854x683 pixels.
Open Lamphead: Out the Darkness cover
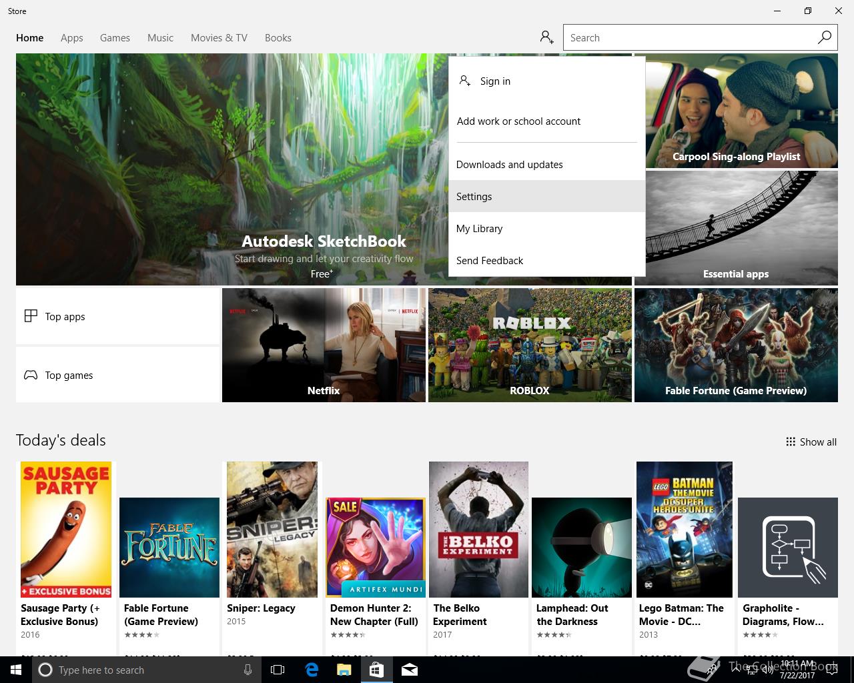tap(582, 548)
